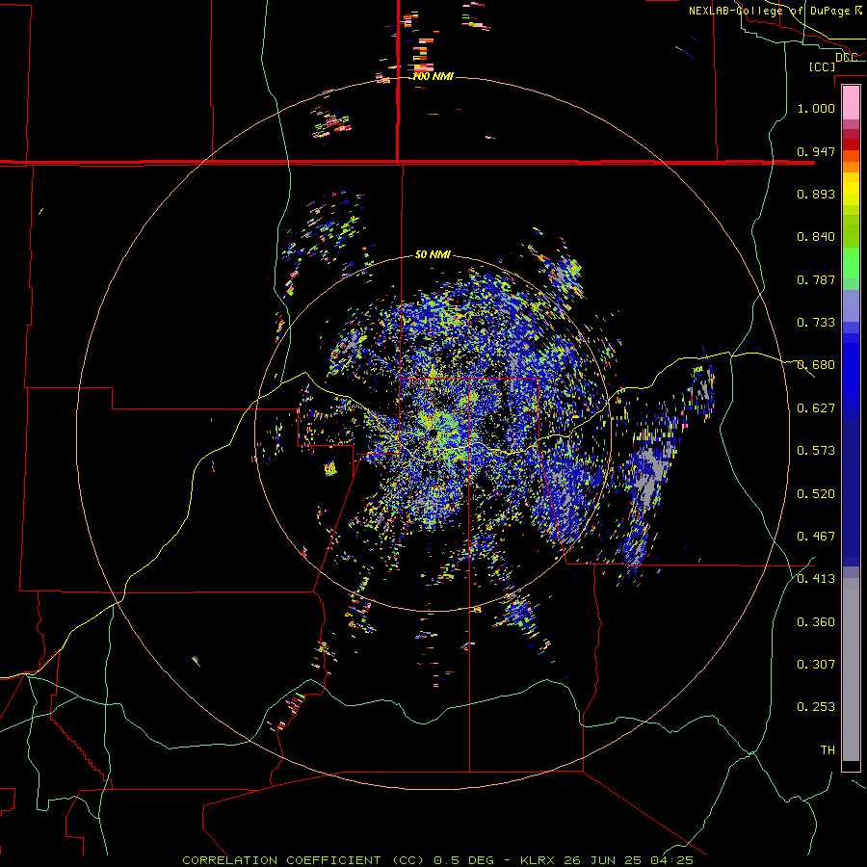Select the 0.307 scale value

816,665
